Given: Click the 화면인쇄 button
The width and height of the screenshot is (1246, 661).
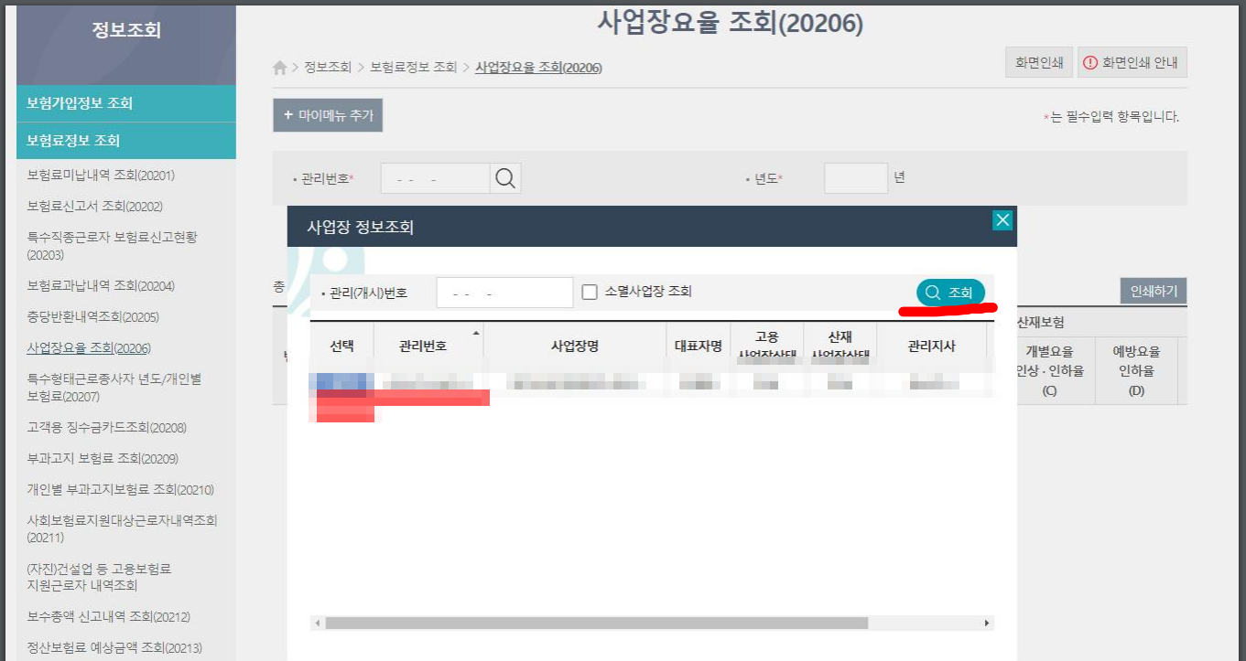Looking at the screenshot, I should tap(1038, 63).
